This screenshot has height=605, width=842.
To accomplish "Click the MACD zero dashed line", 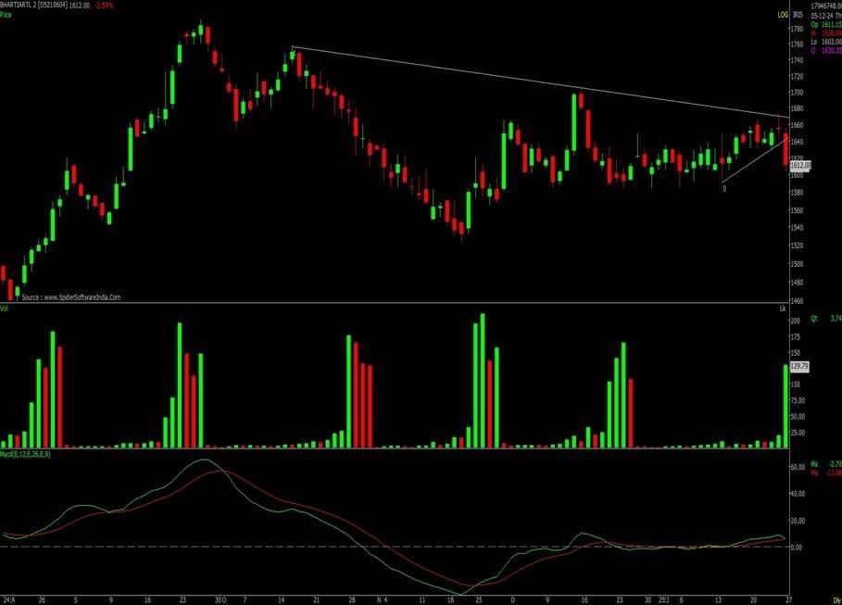I will click(371, 547).
